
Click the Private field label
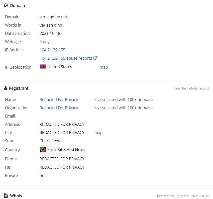tap(11, 175)
